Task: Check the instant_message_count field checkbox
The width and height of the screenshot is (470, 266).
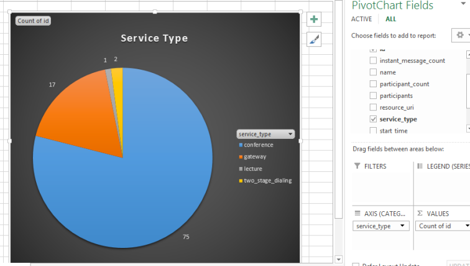Action: pyautogui.click(x=373, y=60)
